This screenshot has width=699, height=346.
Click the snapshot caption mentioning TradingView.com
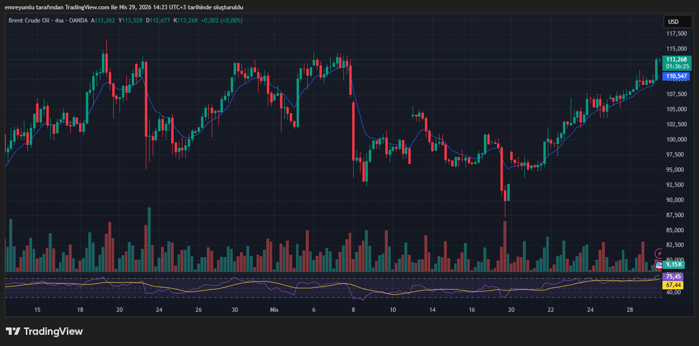coord(124,7)
